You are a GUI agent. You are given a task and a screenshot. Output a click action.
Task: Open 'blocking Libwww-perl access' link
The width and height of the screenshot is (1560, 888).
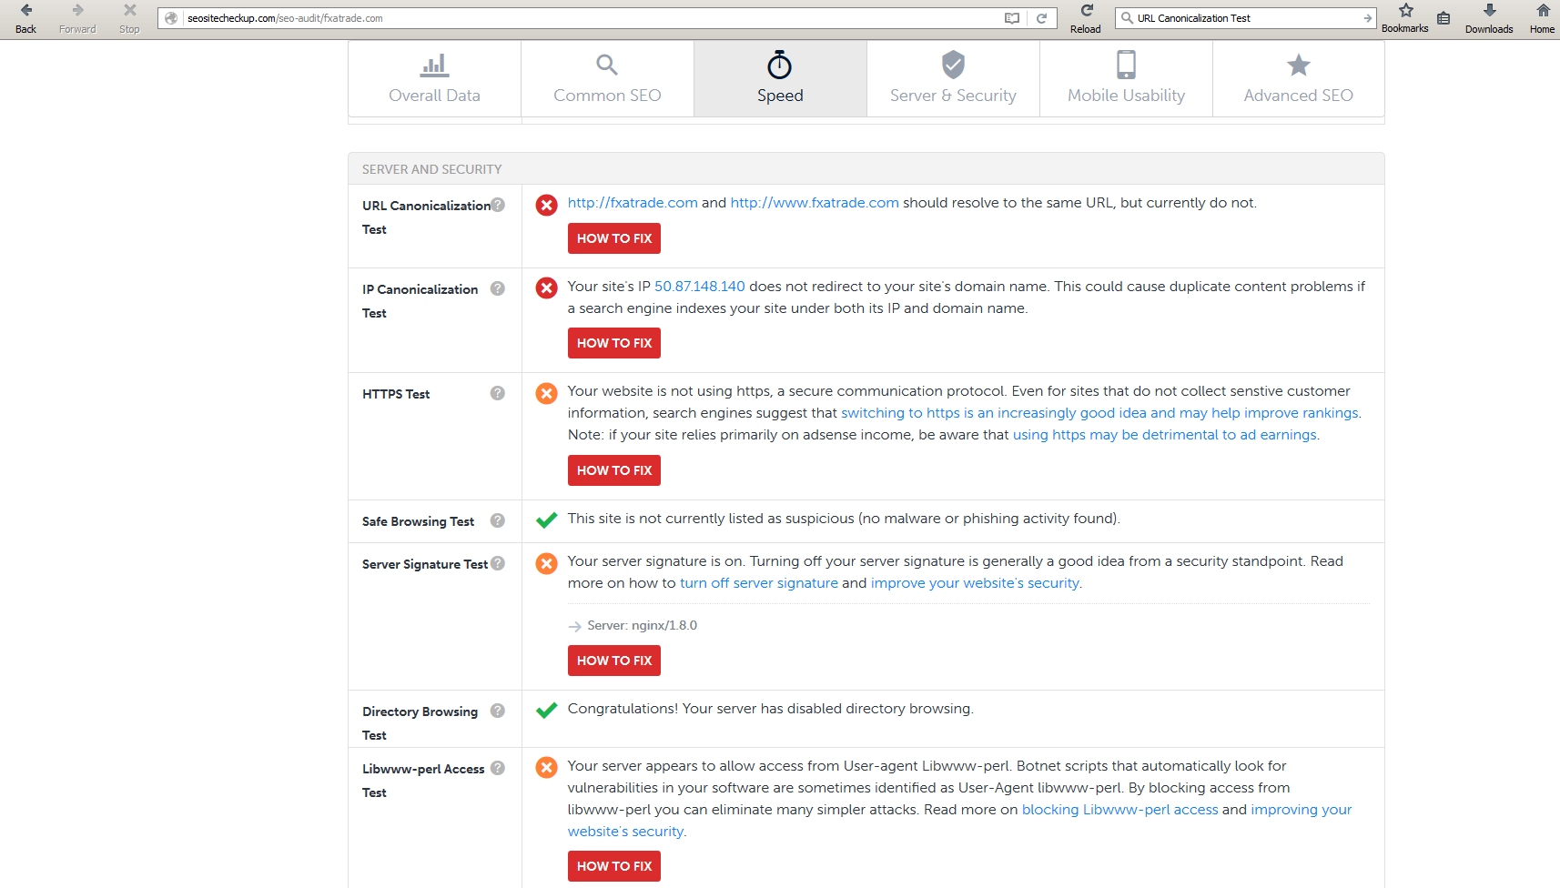tap(1120, 810)
